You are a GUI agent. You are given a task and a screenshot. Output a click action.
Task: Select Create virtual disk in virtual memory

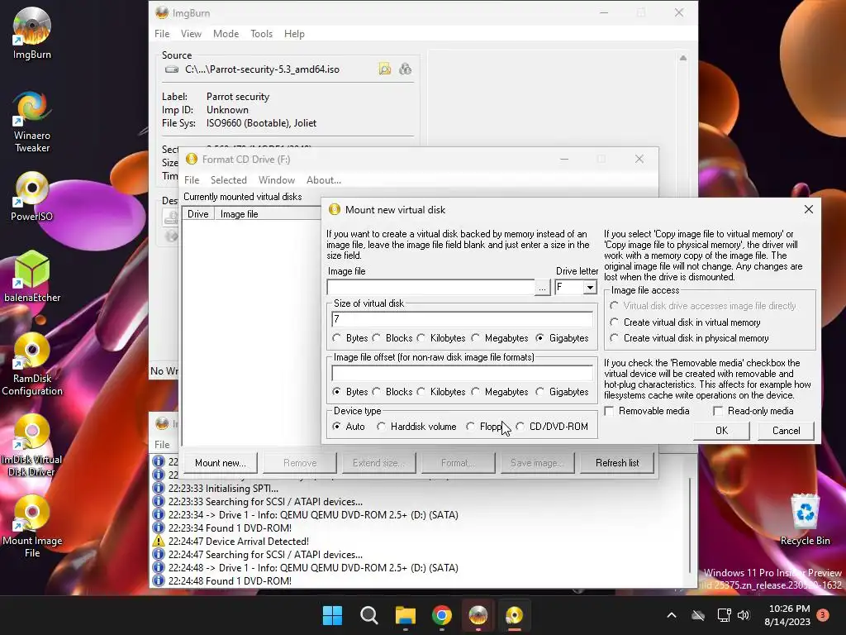(x=685, y=322)
